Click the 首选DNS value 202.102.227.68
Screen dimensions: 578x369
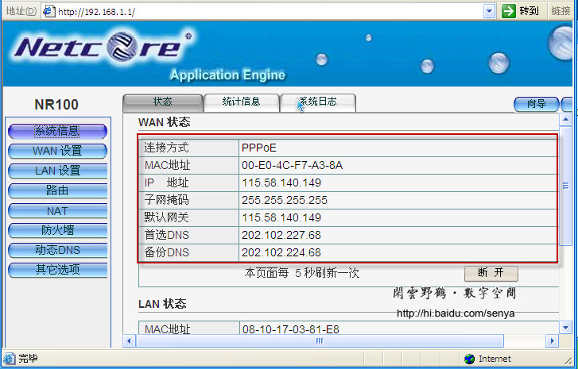[x=281, y=235]
